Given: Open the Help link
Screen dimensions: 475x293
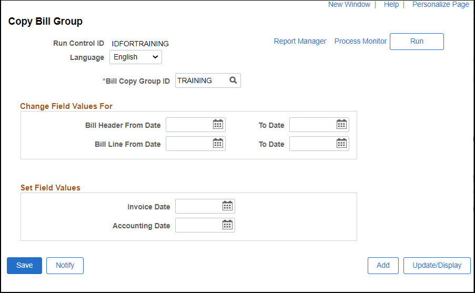Looking at the screenshot, I should (391, 4).
